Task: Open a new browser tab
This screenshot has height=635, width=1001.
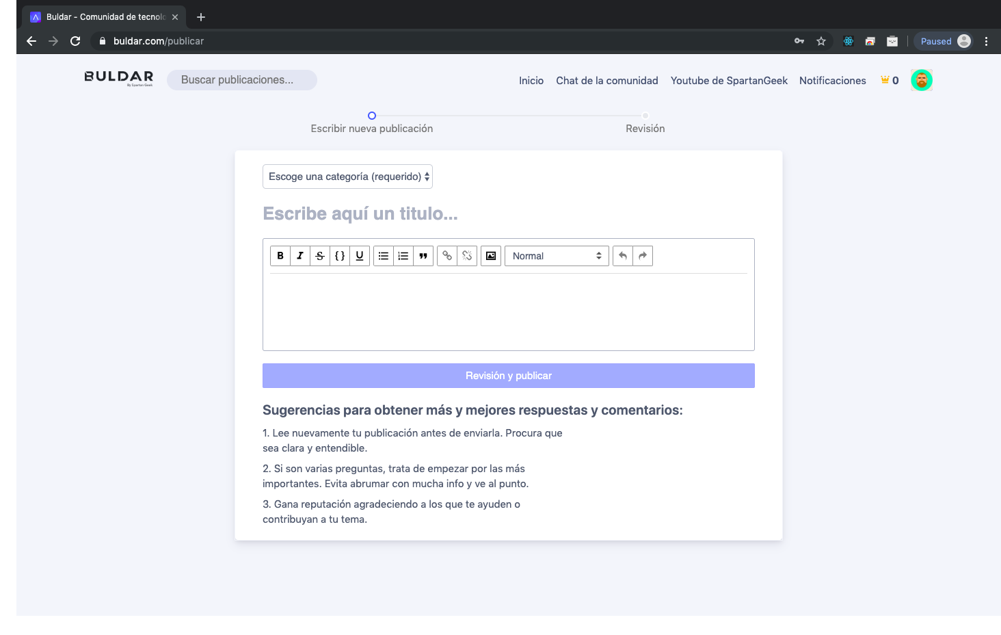Action: [201, 17]
